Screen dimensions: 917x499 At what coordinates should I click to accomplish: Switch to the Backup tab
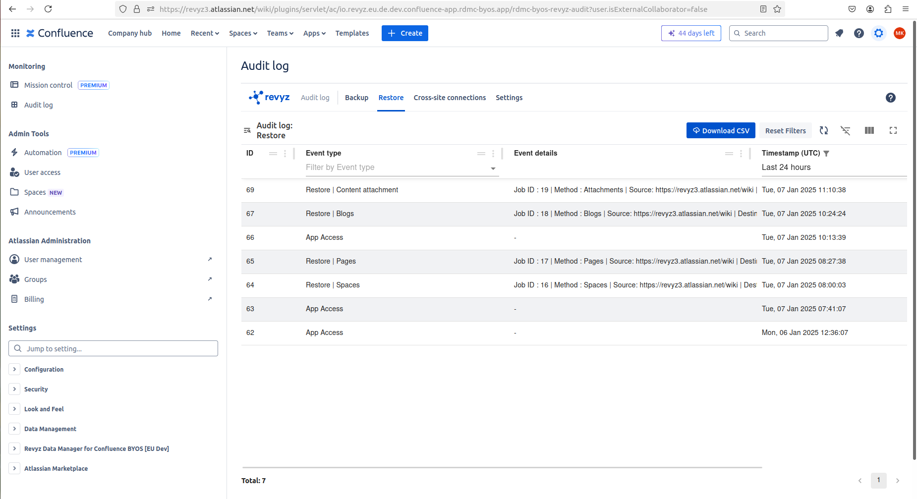pyautogui.click(x=356, y=98)
